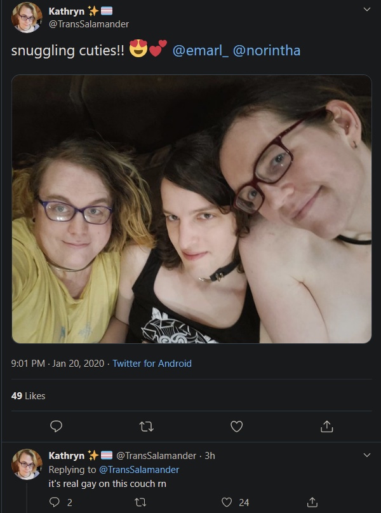Click the retweet icon under main tweet
This screenshot has height=513, width=381.
[147, 427]
